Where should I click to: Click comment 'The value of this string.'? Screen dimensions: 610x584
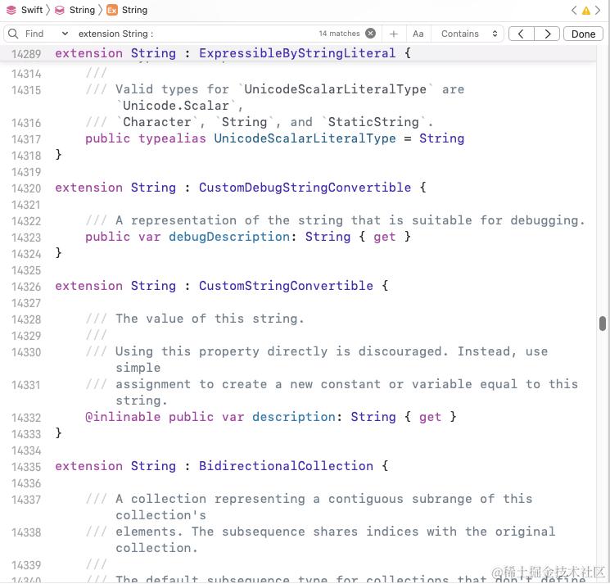(210, 319)
